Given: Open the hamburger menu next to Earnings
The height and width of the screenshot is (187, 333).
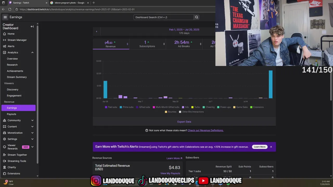Looking at the screenshot, I should 5,17.
